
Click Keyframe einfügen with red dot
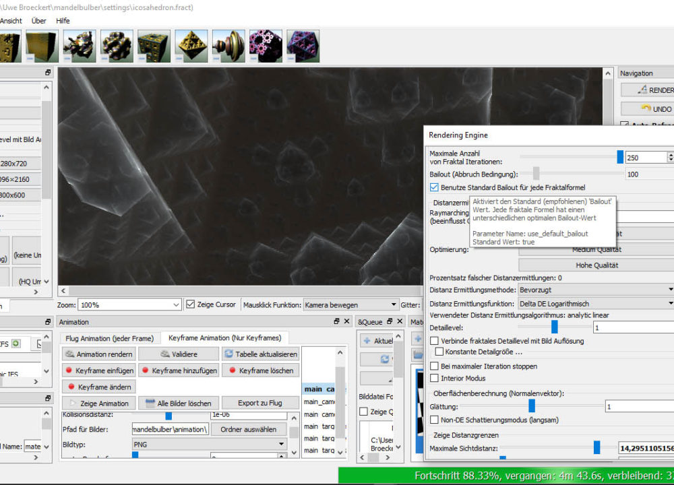coord(99,370)
